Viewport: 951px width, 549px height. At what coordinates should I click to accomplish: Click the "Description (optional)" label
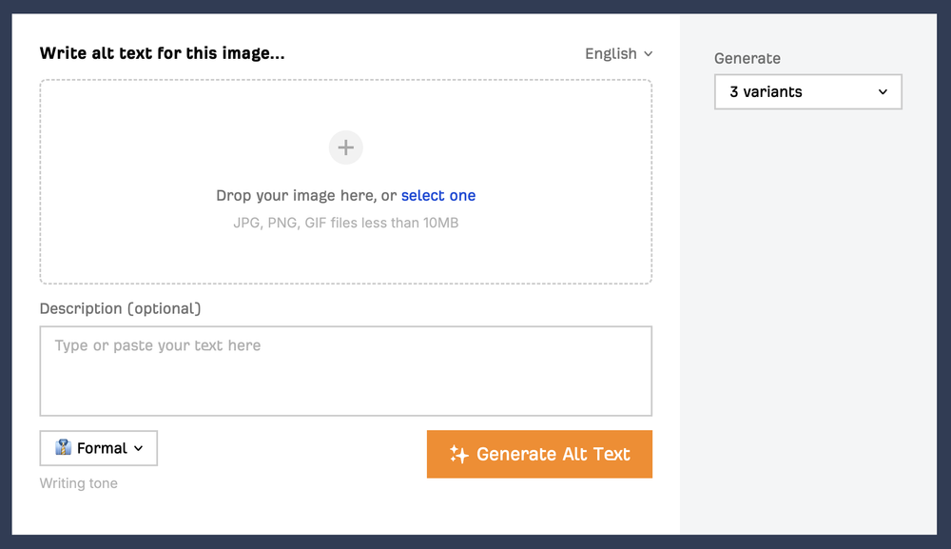[121, 308]
